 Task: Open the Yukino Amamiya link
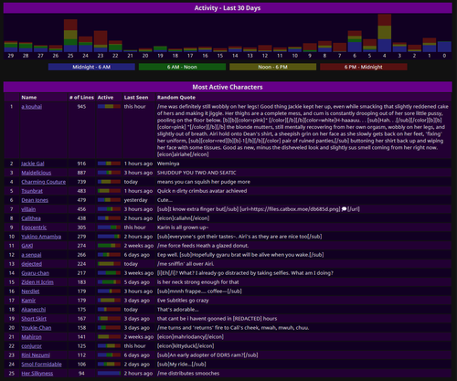coord(41,237)
